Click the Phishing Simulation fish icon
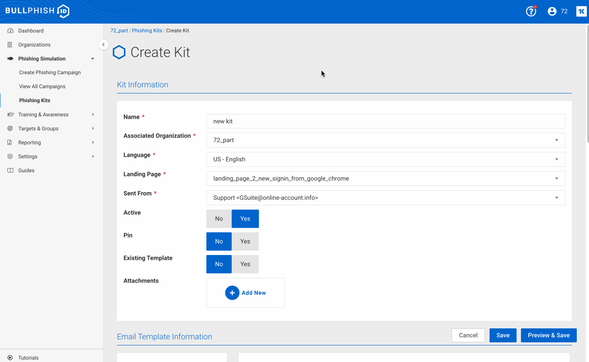This screenshot has height=362, width=589. [10, 59]
